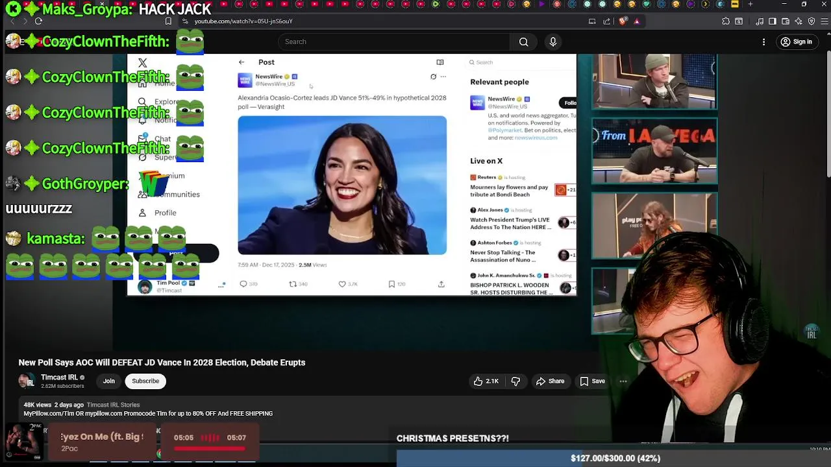This screenshot has width=831, height=467.
Task: Open Timcast IRL channel avatar
Action: point(27,381)
